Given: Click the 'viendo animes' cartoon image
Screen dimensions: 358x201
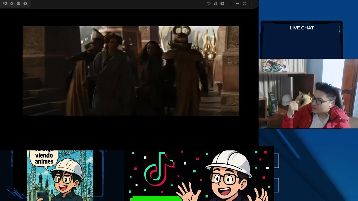Looking at the screenshot, I should click(x=60, y=176).
